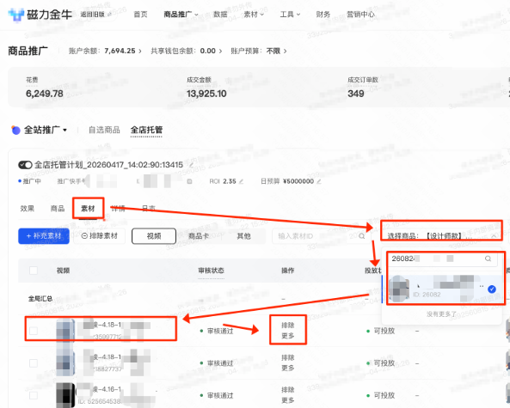This screenshot has height=408, width=510.
Task: Click 审核通过 status for video 35997712
Action: [x=217, y=331]
